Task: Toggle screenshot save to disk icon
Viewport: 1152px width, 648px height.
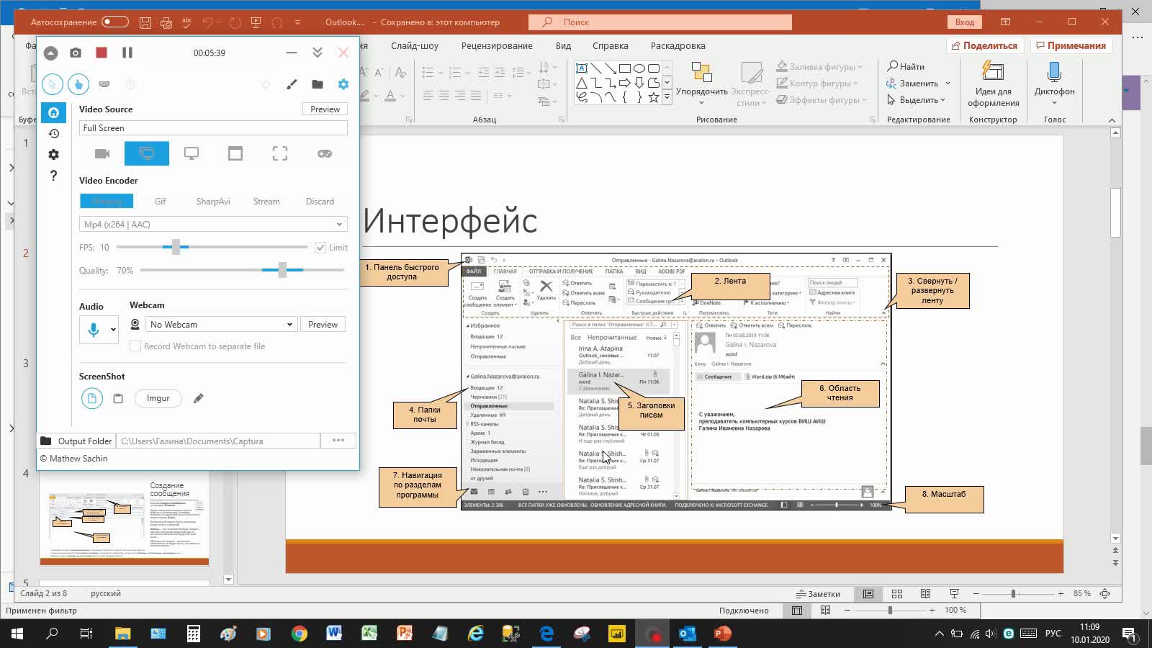Action: pyautogui.click(x=91, y=398)
